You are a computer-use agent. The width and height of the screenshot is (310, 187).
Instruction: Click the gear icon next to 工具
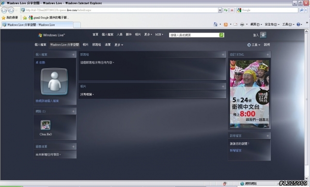pyautogui.click(x=249, y=45)
